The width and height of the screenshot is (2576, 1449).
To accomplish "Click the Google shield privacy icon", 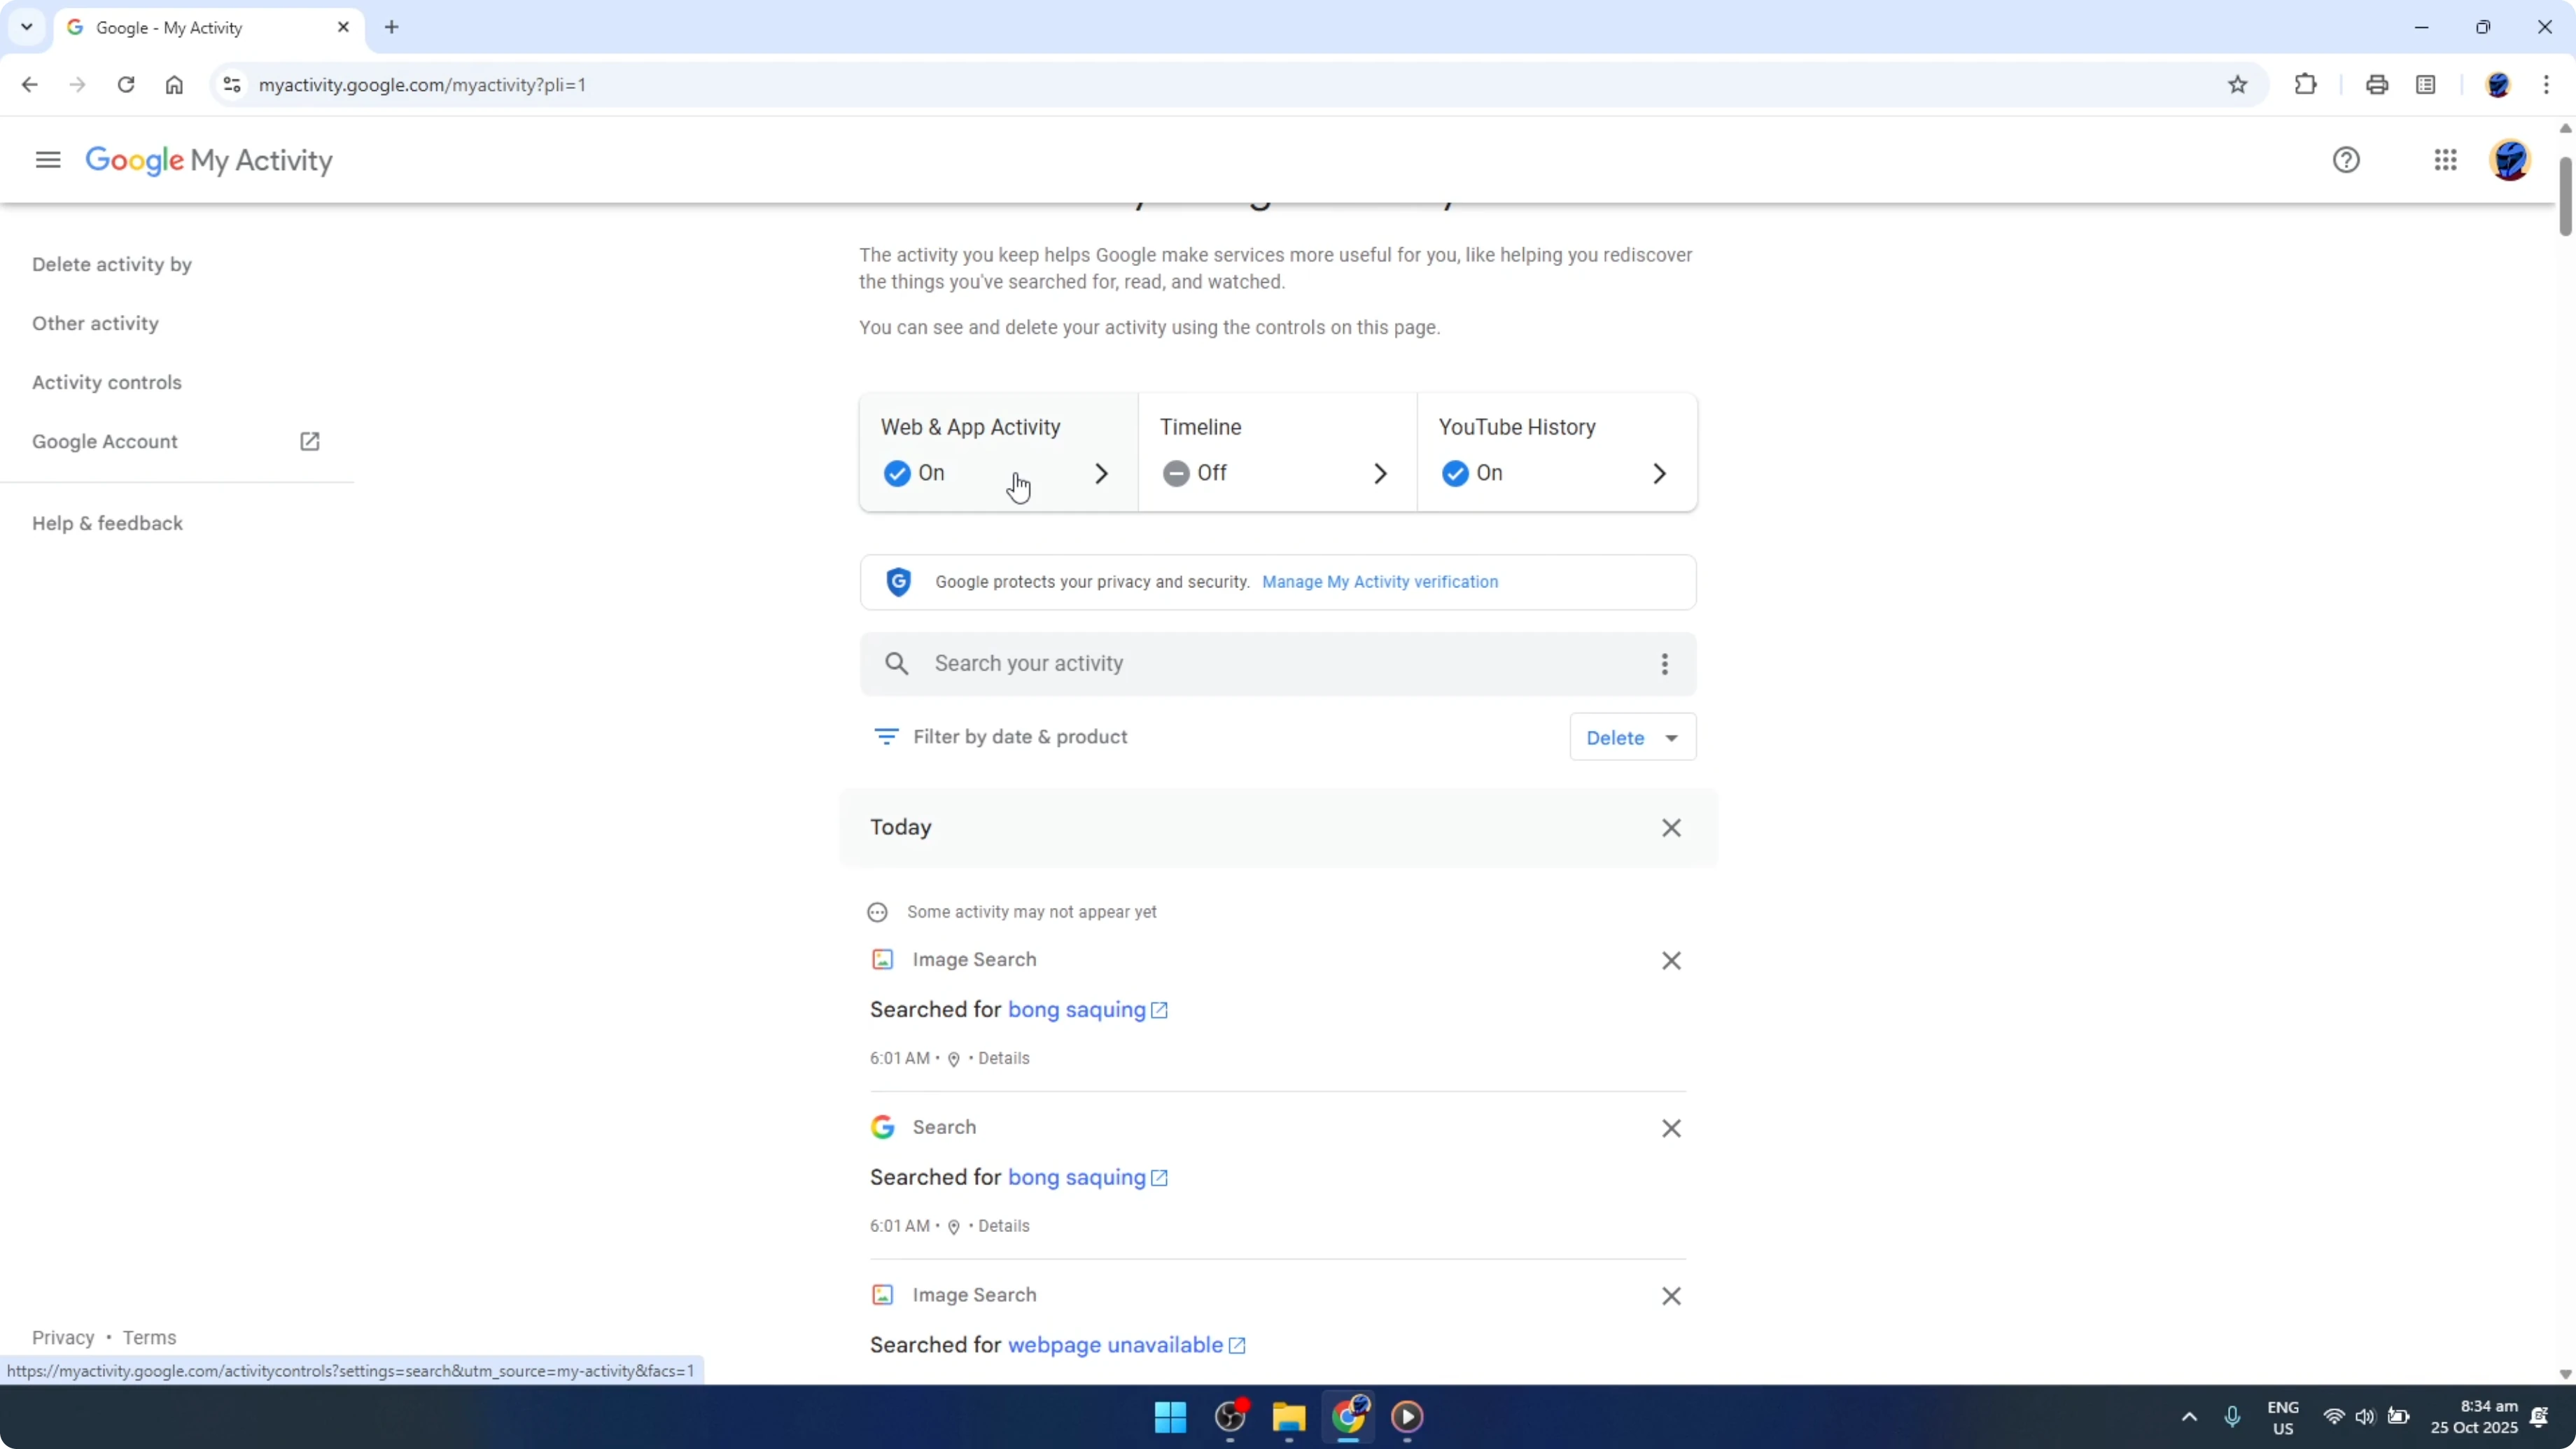I will (899, 582).
